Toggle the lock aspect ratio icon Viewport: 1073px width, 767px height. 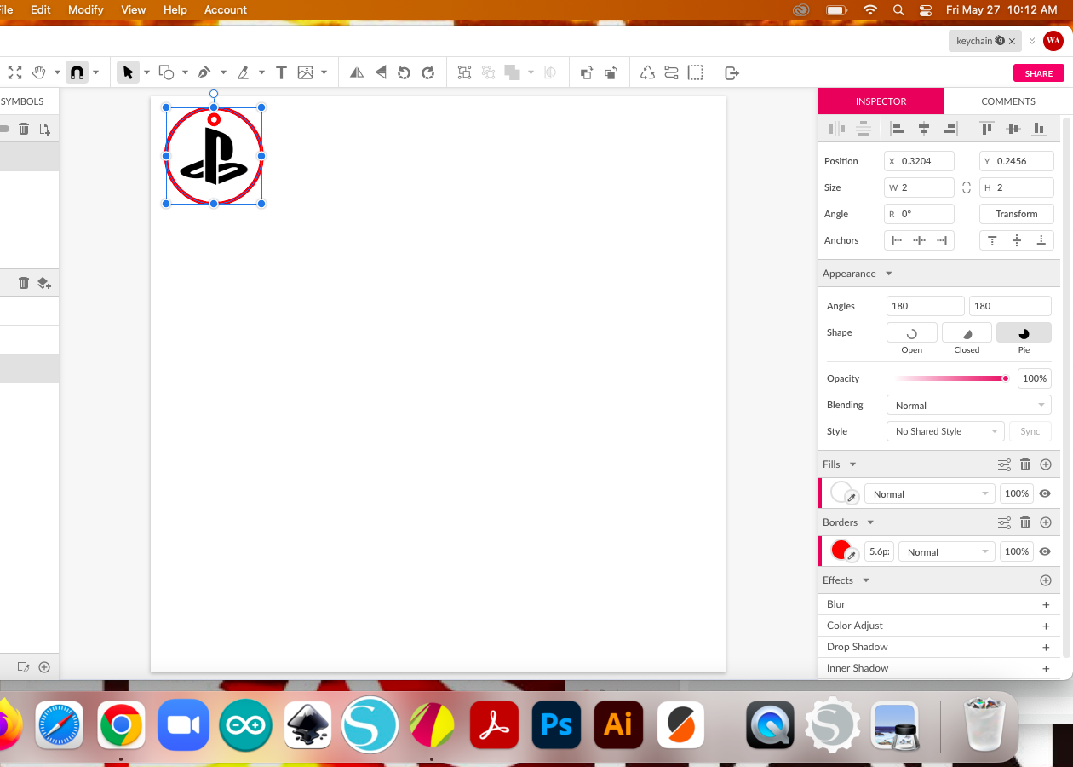967,187
